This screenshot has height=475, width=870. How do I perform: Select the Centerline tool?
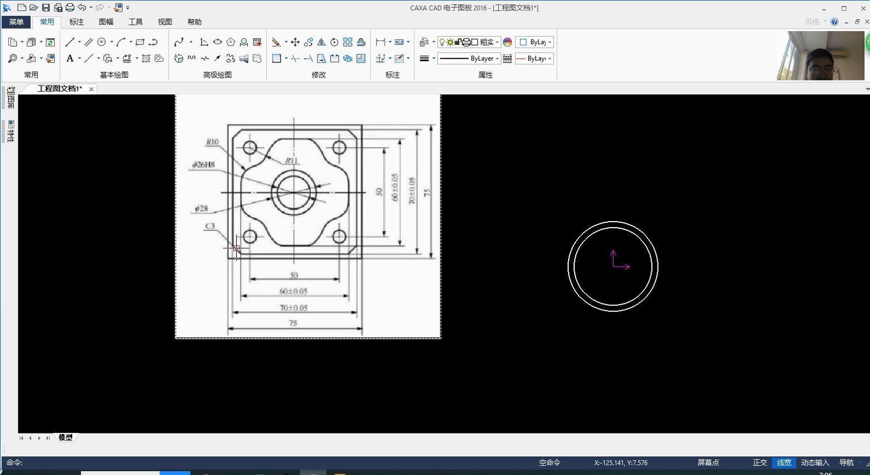click(88, 59)
